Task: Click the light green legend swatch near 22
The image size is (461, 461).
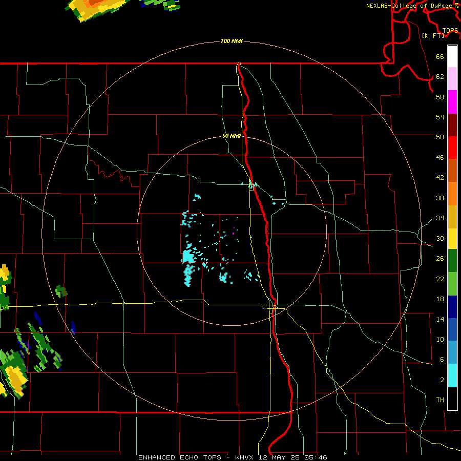Action: (x=452, y=284)
